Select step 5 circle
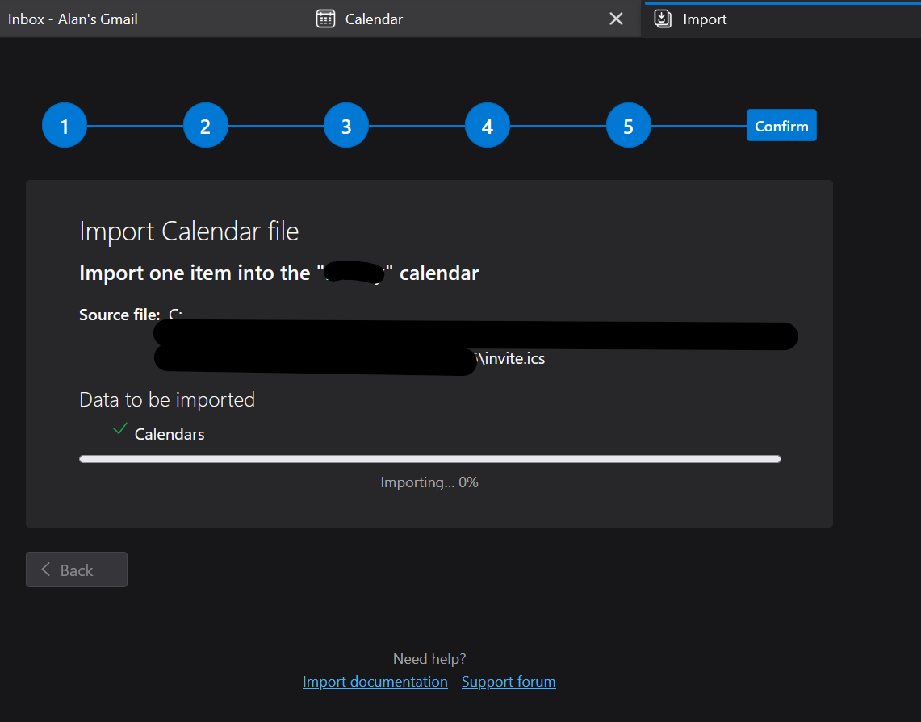Image resolution: width=921 pixels, height=722 pixels. pos(629,126)
